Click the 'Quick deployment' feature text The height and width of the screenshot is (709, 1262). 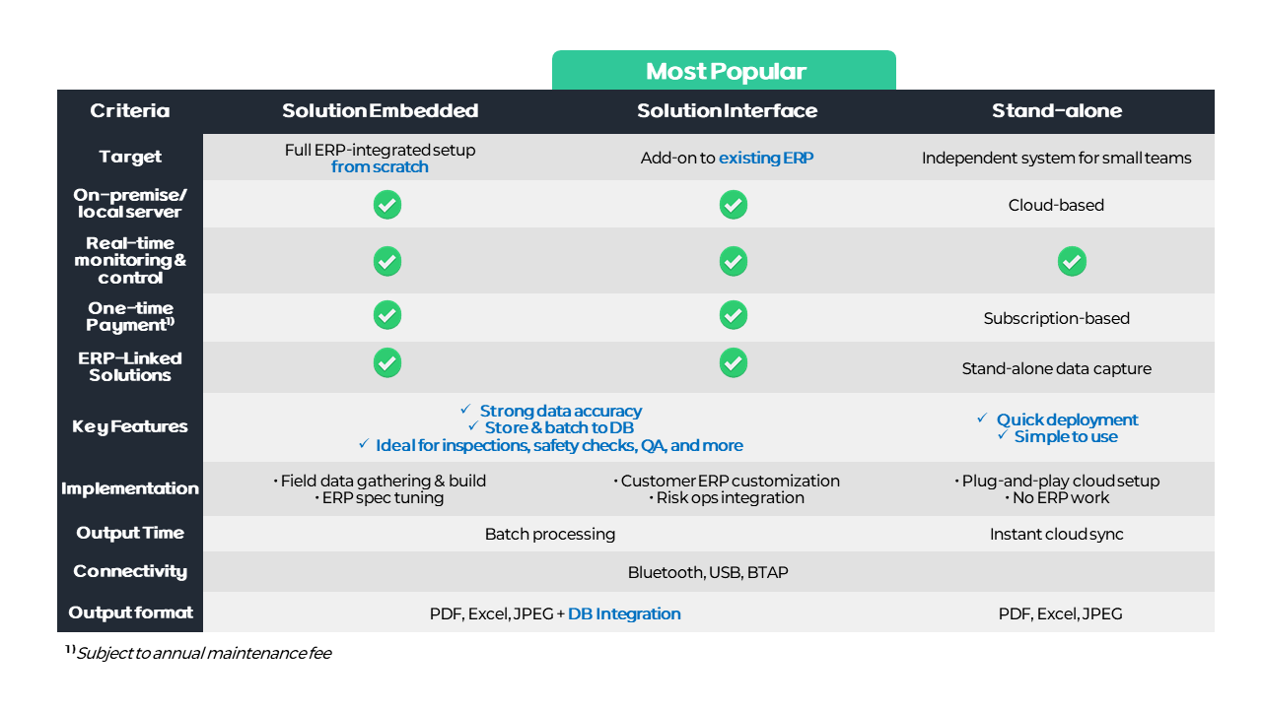pos(1067,420)
